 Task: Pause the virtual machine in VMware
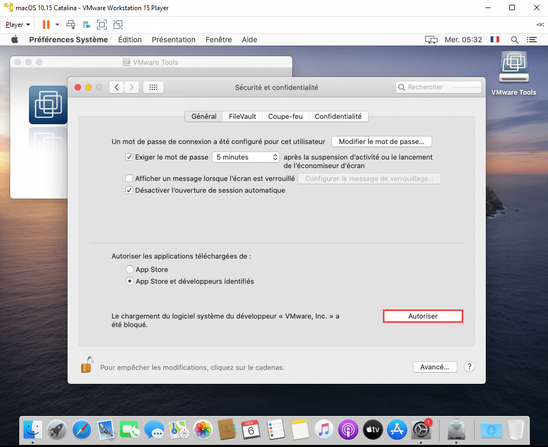click(46, 25)
